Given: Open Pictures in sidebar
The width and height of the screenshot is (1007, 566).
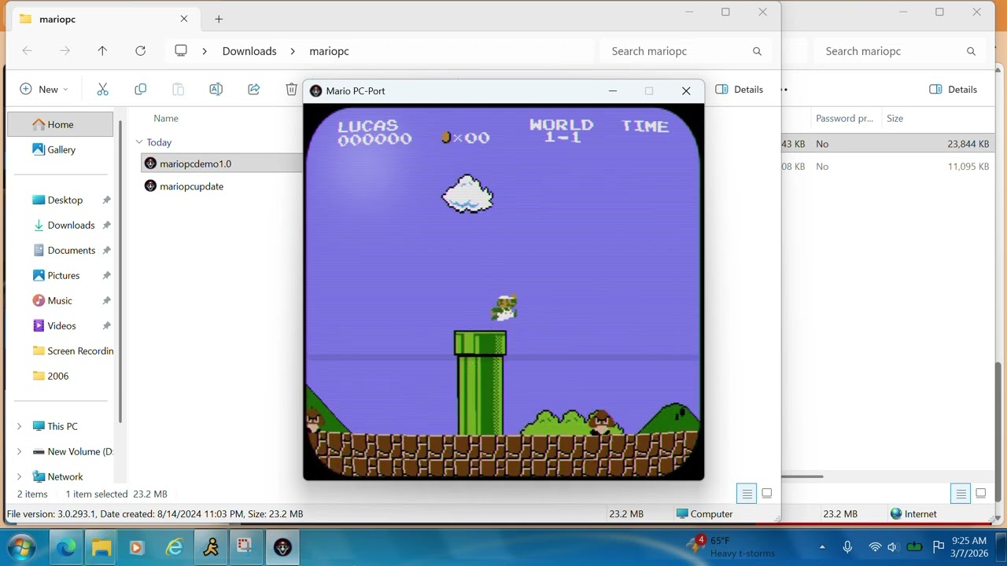Looking at the screenshot, I should coord(63,275).
